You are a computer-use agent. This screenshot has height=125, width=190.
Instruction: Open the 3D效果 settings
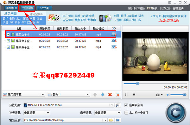pyautogui.click(x=44, y=8)
